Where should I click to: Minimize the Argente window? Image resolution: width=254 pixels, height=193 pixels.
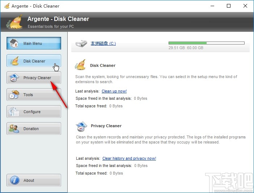coord(212,6)
